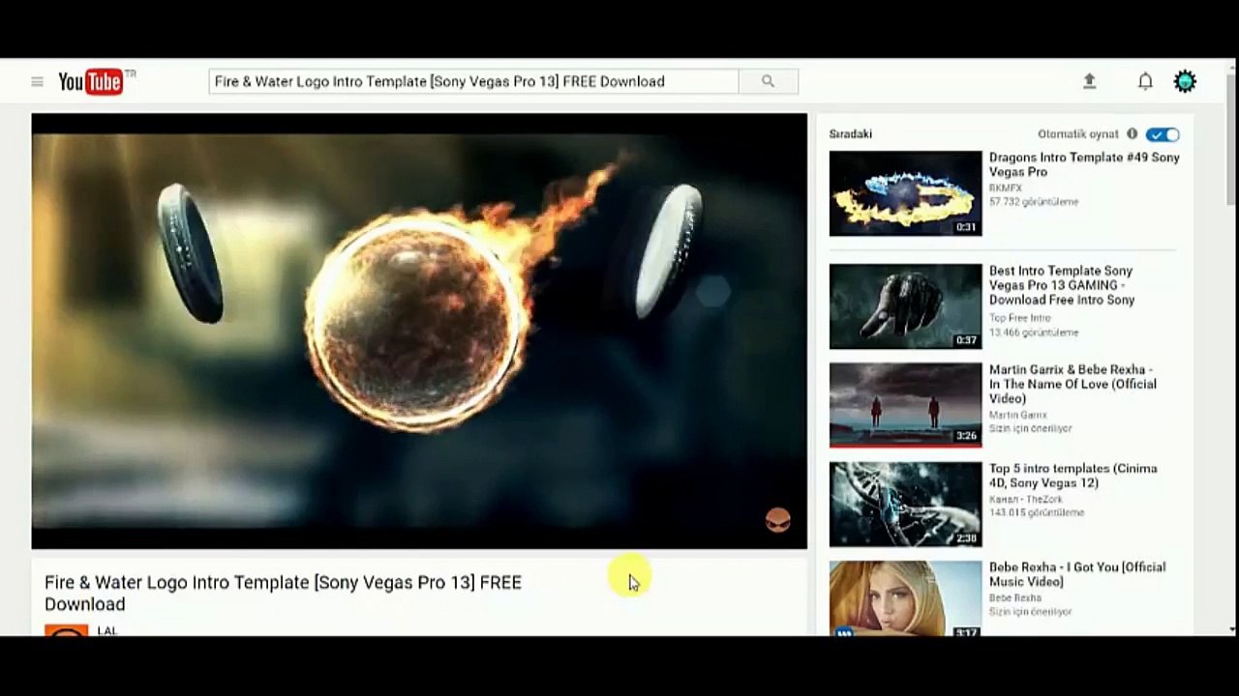Open the account avatar icon
This screenshot has width=1239, height=696.
tap(1185, 82)
